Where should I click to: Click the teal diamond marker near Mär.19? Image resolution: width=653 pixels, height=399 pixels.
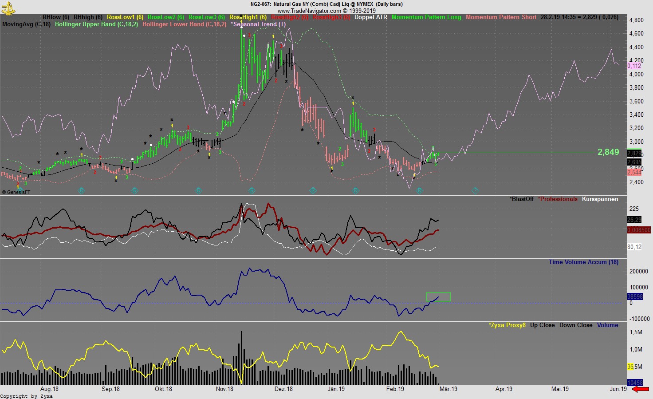475,190
